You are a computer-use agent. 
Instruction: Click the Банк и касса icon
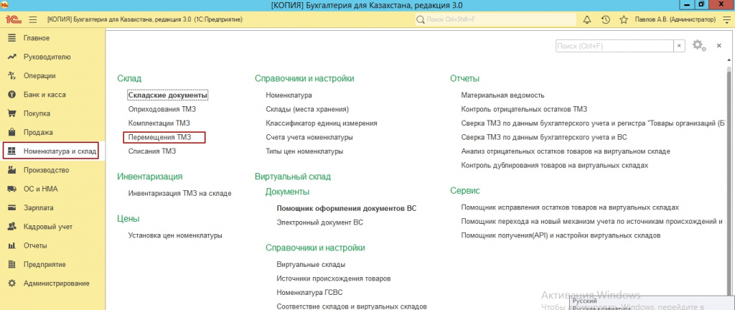pos(12,95)
